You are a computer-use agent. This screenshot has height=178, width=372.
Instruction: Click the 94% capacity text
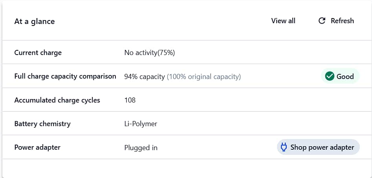pyautogui.click(x=144, y=77)
